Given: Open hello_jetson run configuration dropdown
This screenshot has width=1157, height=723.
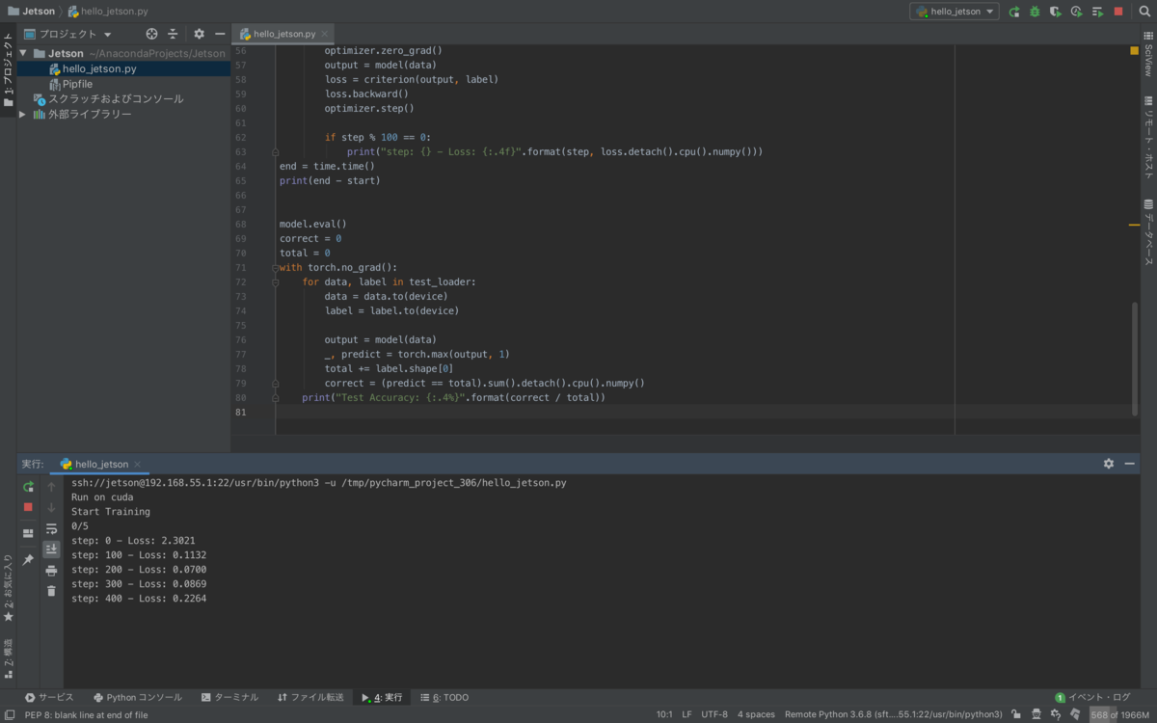Looking at the screenshot, I should 955,12.
